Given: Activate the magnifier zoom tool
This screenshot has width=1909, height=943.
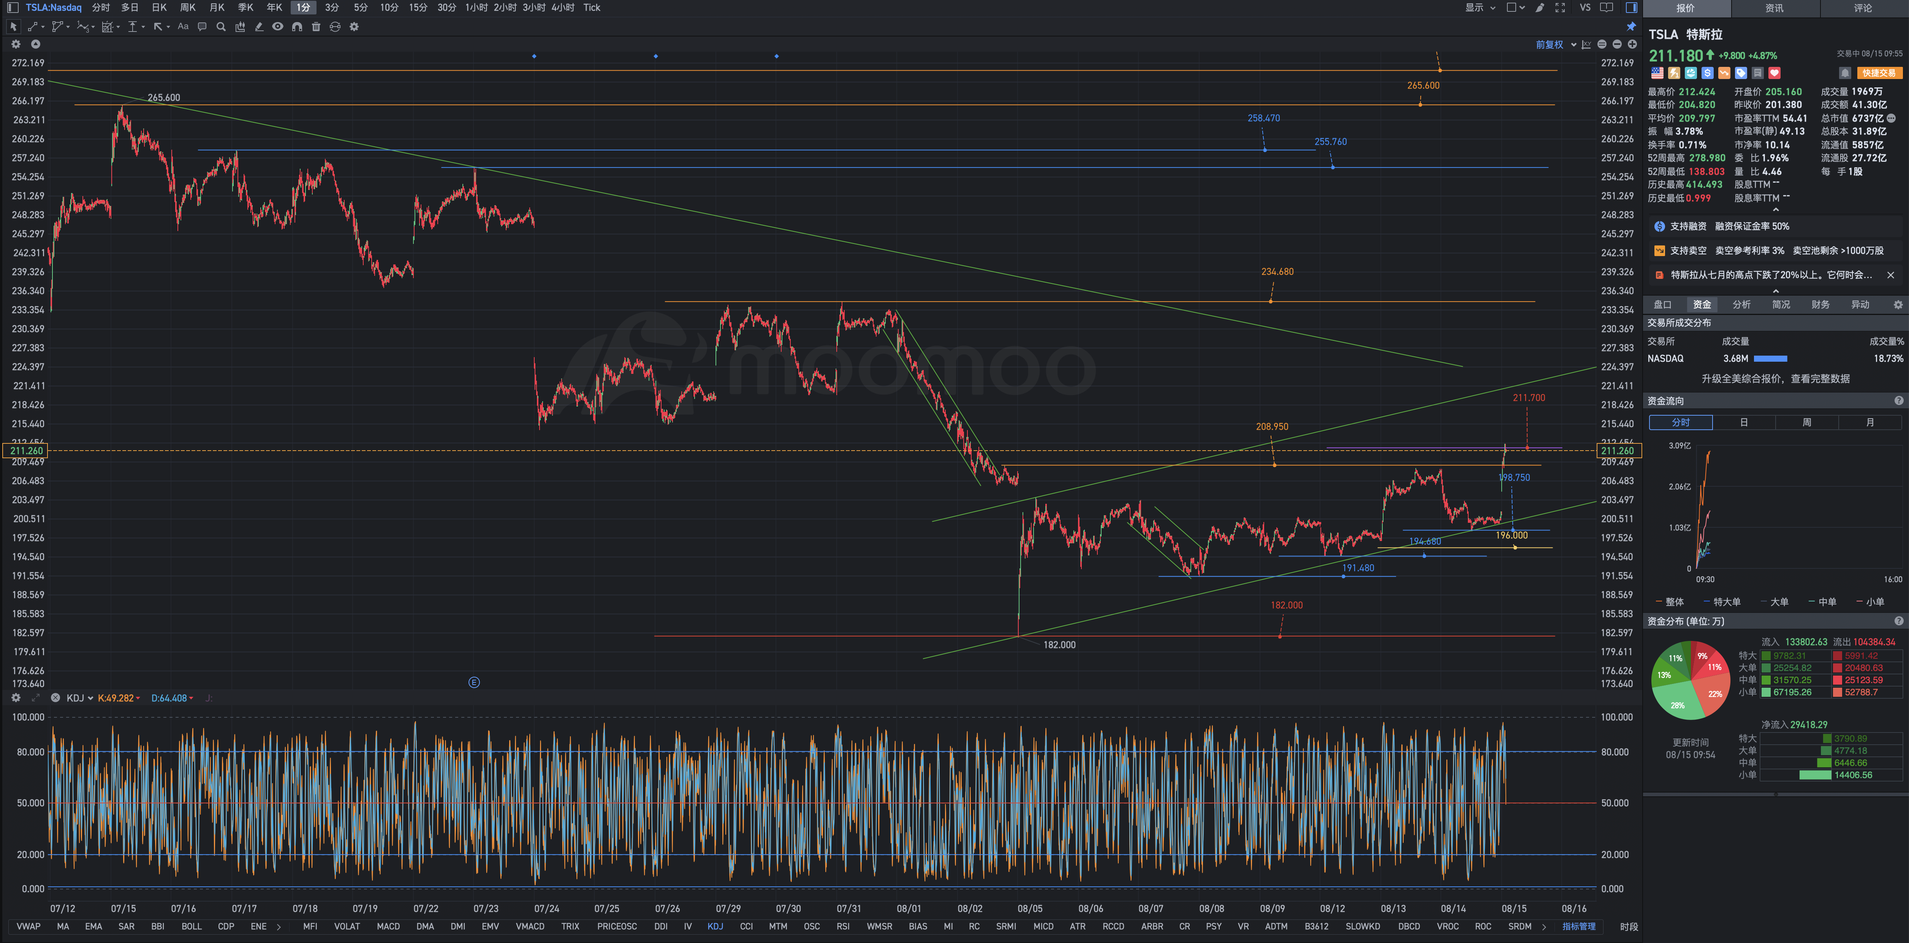Looking at the screenshot, I should (221, 27).
